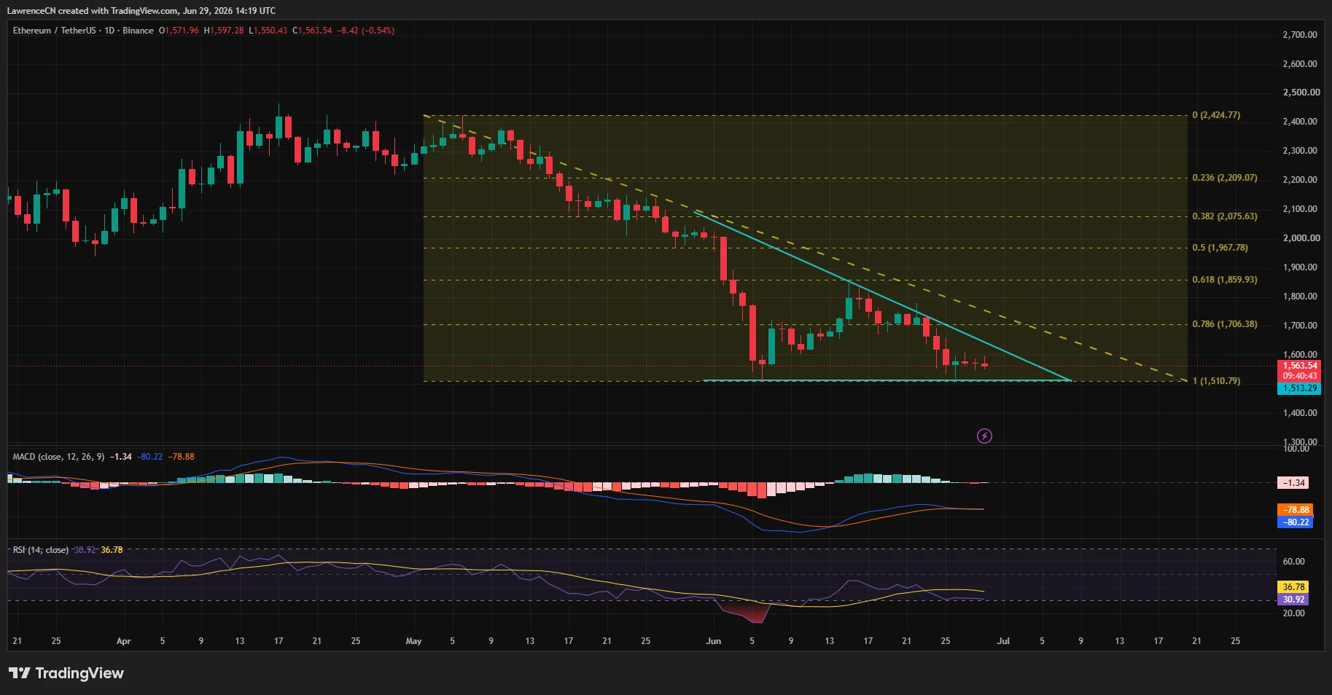
Task: Click the change readout -8.42 (-0.54%)
Action: [x=365, y=31]
